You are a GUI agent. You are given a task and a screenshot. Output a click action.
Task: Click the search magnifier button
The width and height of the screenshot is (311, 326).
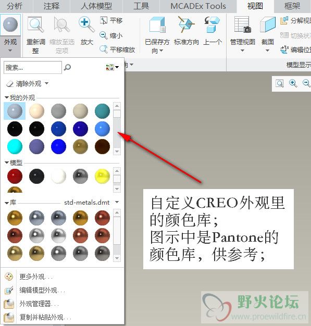tap(67, 67)
